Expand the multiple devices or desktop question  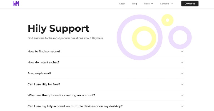75,106
